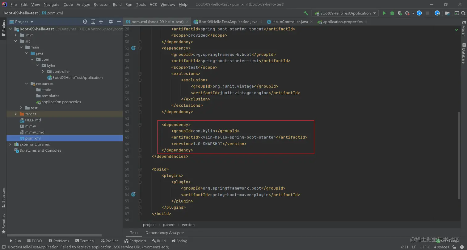This screenshot has width=467, height=250.
Task: Click the profiler run icon
Action: click(x=407, y=13)
